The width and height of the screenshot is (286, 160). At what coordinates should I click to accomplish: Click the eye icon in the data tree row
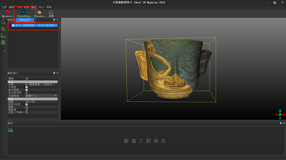[x=17, y=25]
